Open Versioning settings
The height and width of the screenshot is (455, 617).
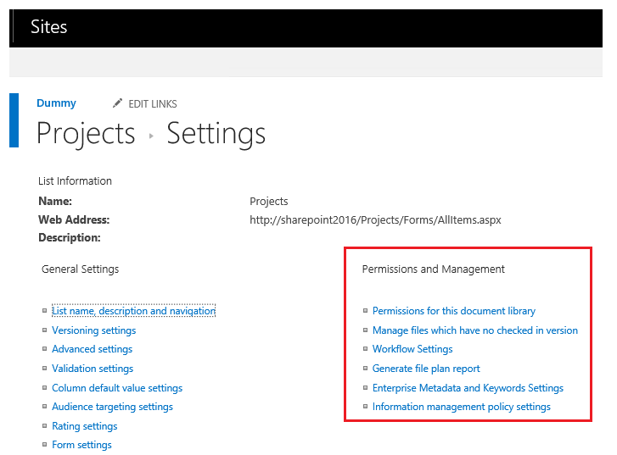(x=93, y=330)
